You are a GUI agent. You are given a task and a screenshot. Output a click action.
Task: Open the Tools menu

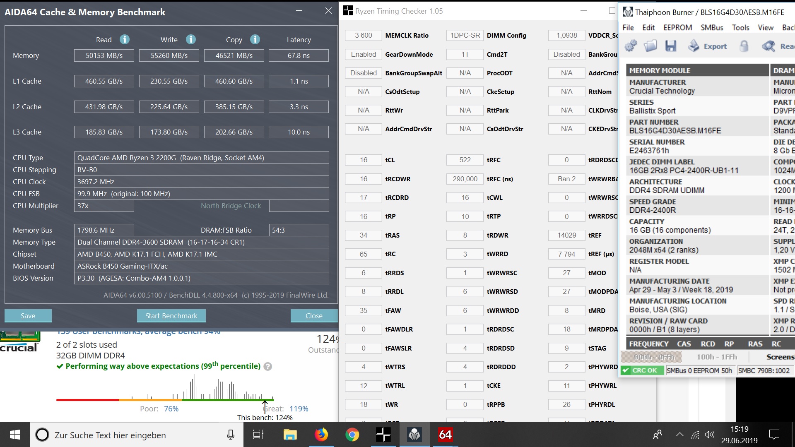(740, 28)
